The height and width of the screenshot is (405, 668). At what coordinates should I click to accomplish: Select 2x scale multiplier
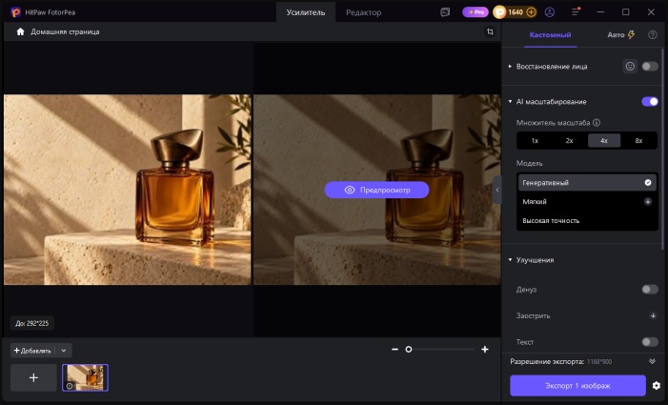[569, 140]
